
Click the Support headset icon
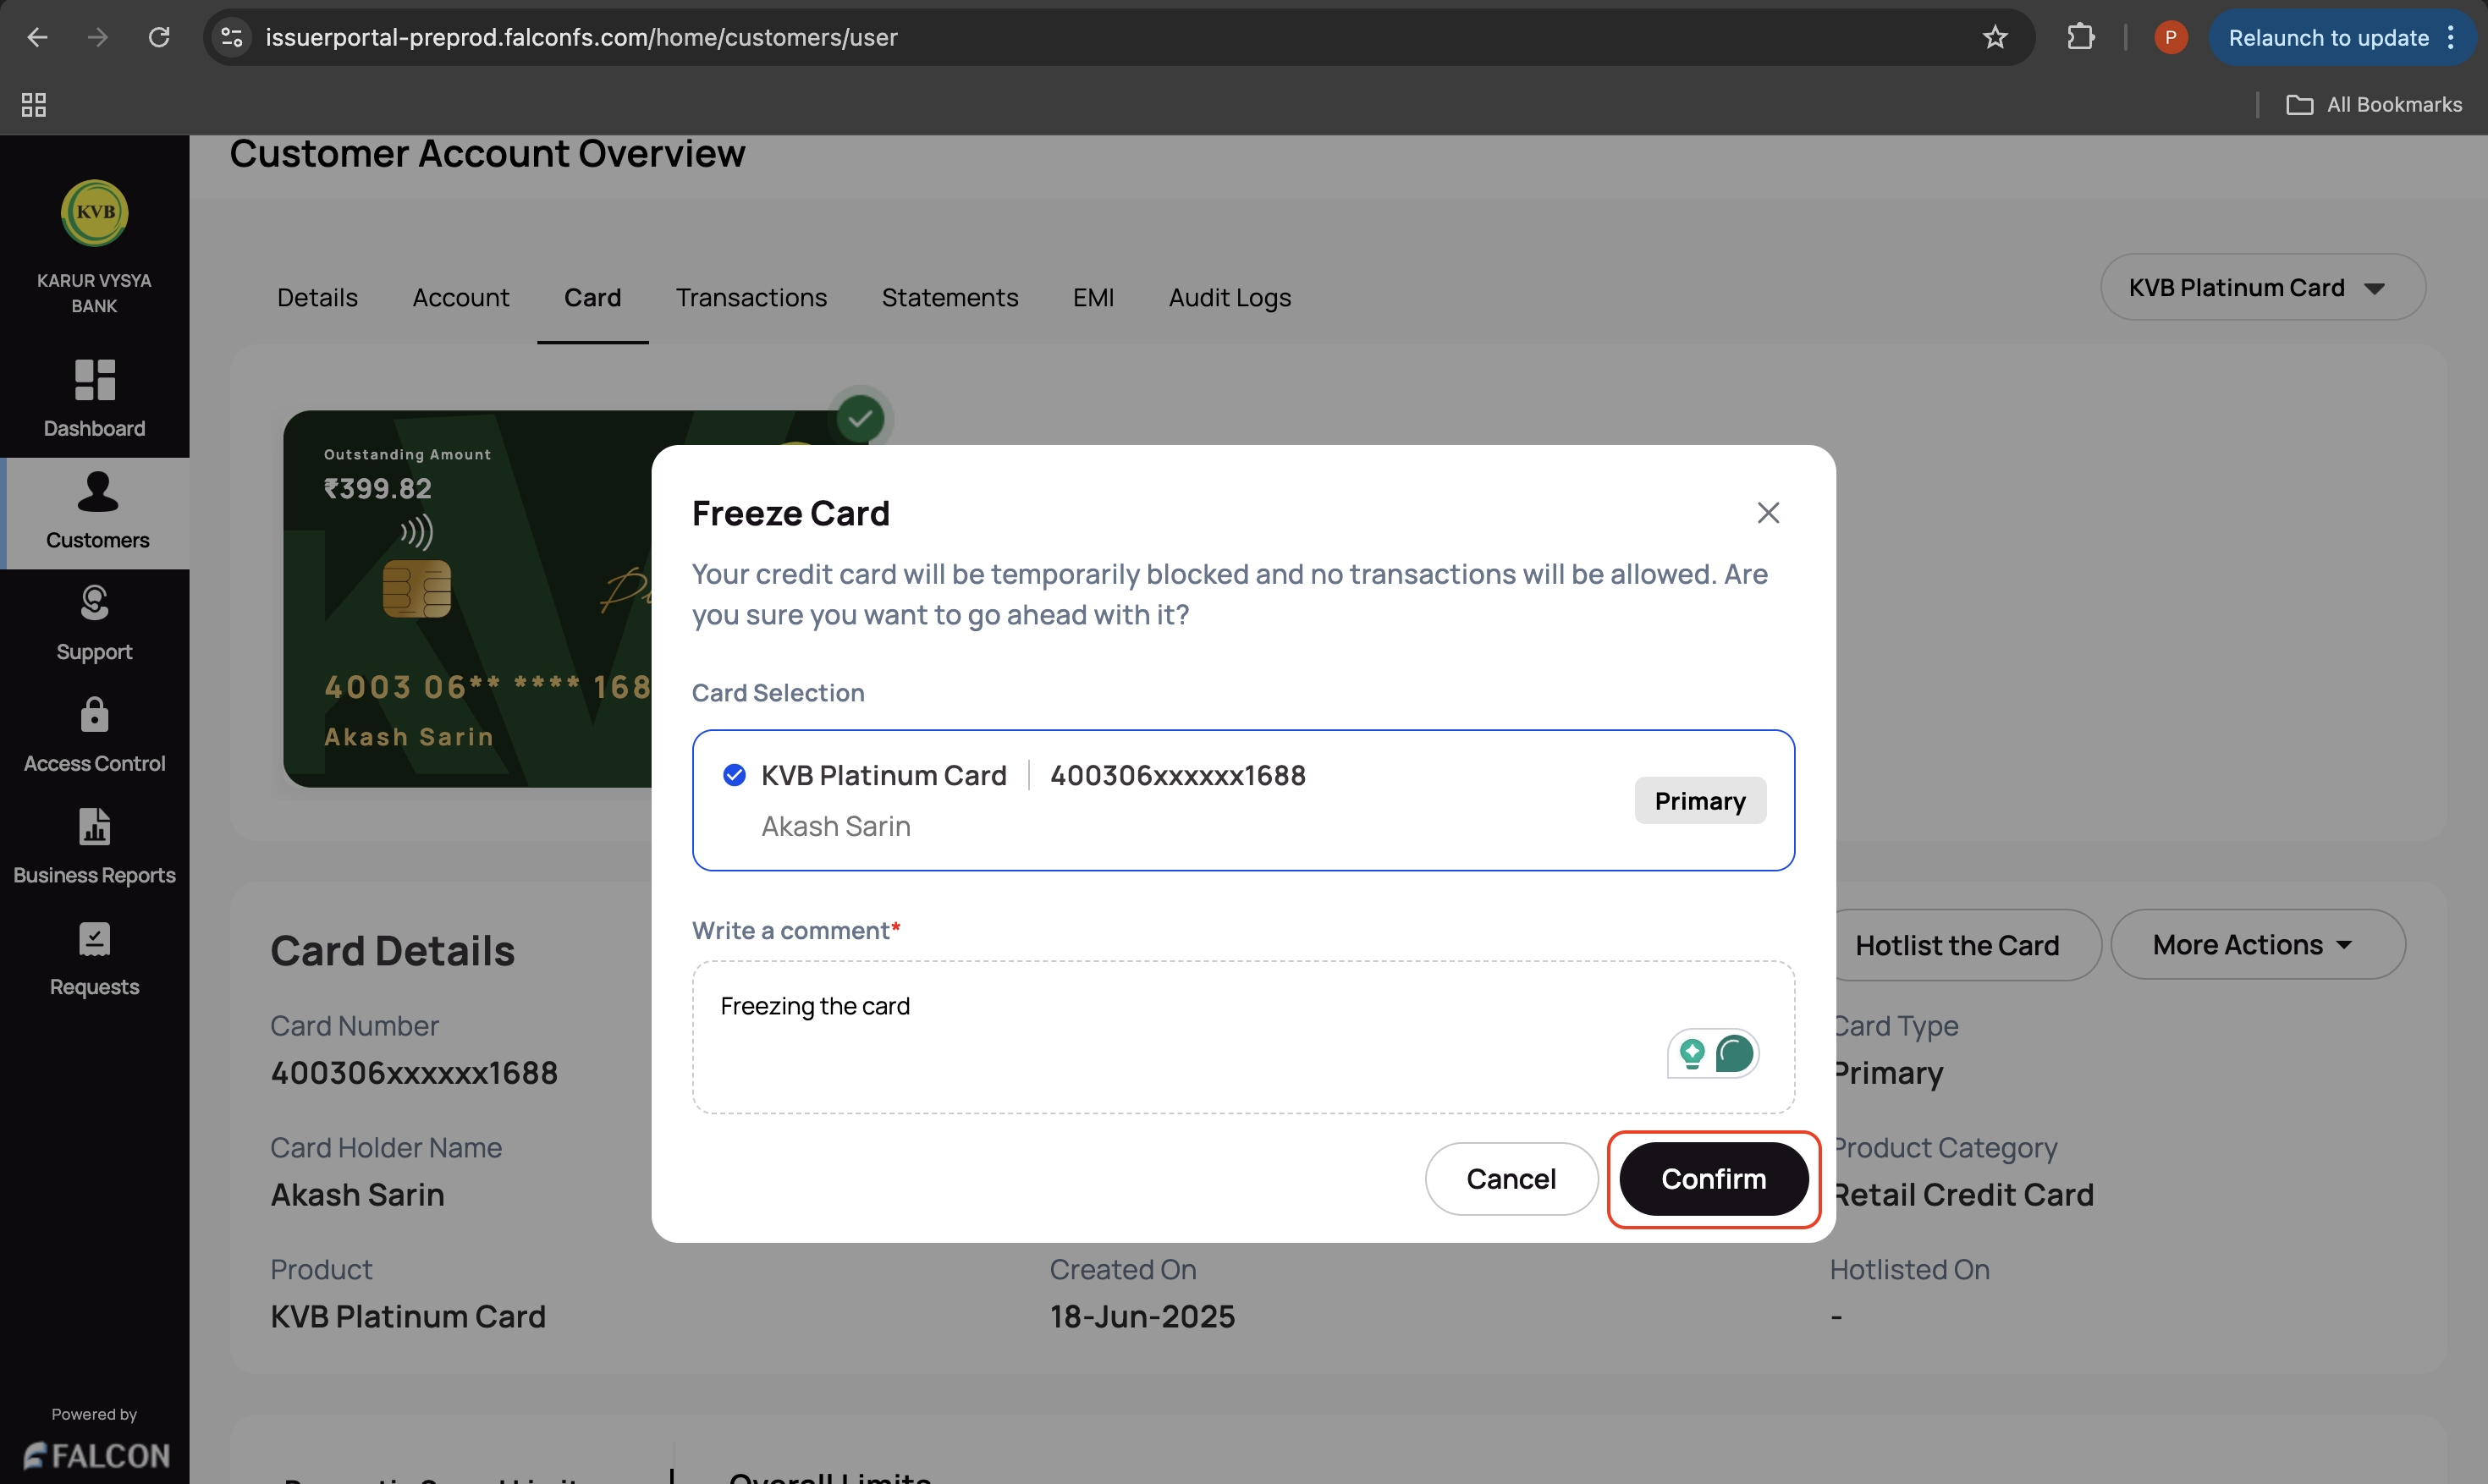pyautogui.click(x=95, y=603)
